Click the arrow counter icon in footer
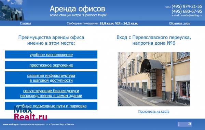205x130 pixels. click(x=184, y=124)
